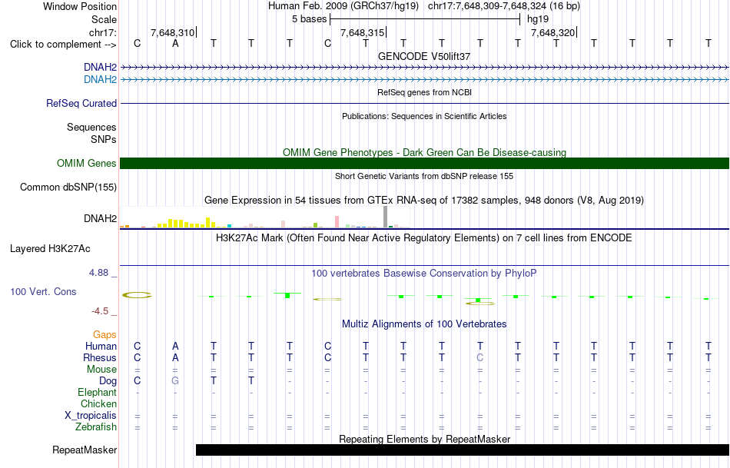Click the pink bar in GTEx chart
730x468 pixels.
click(337, 221)
